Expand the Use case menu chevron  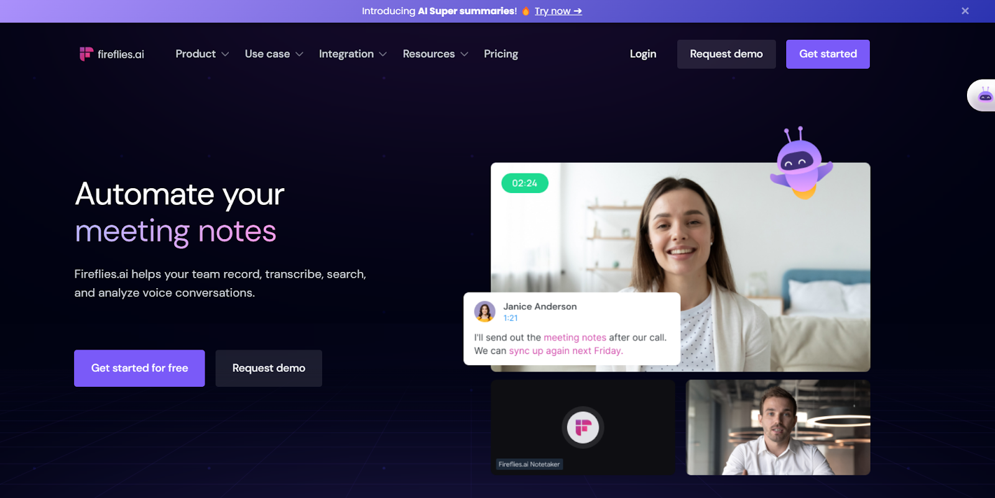[x=299, y=55]
